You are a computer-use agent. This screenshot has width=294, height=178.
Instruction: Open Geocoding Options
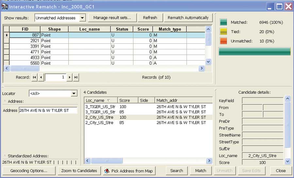pyautogui.click(x=29, y=171)
